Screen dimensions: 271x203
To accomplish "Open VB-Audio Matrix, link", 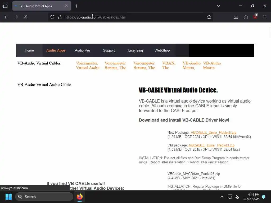I will pos(192,66).
